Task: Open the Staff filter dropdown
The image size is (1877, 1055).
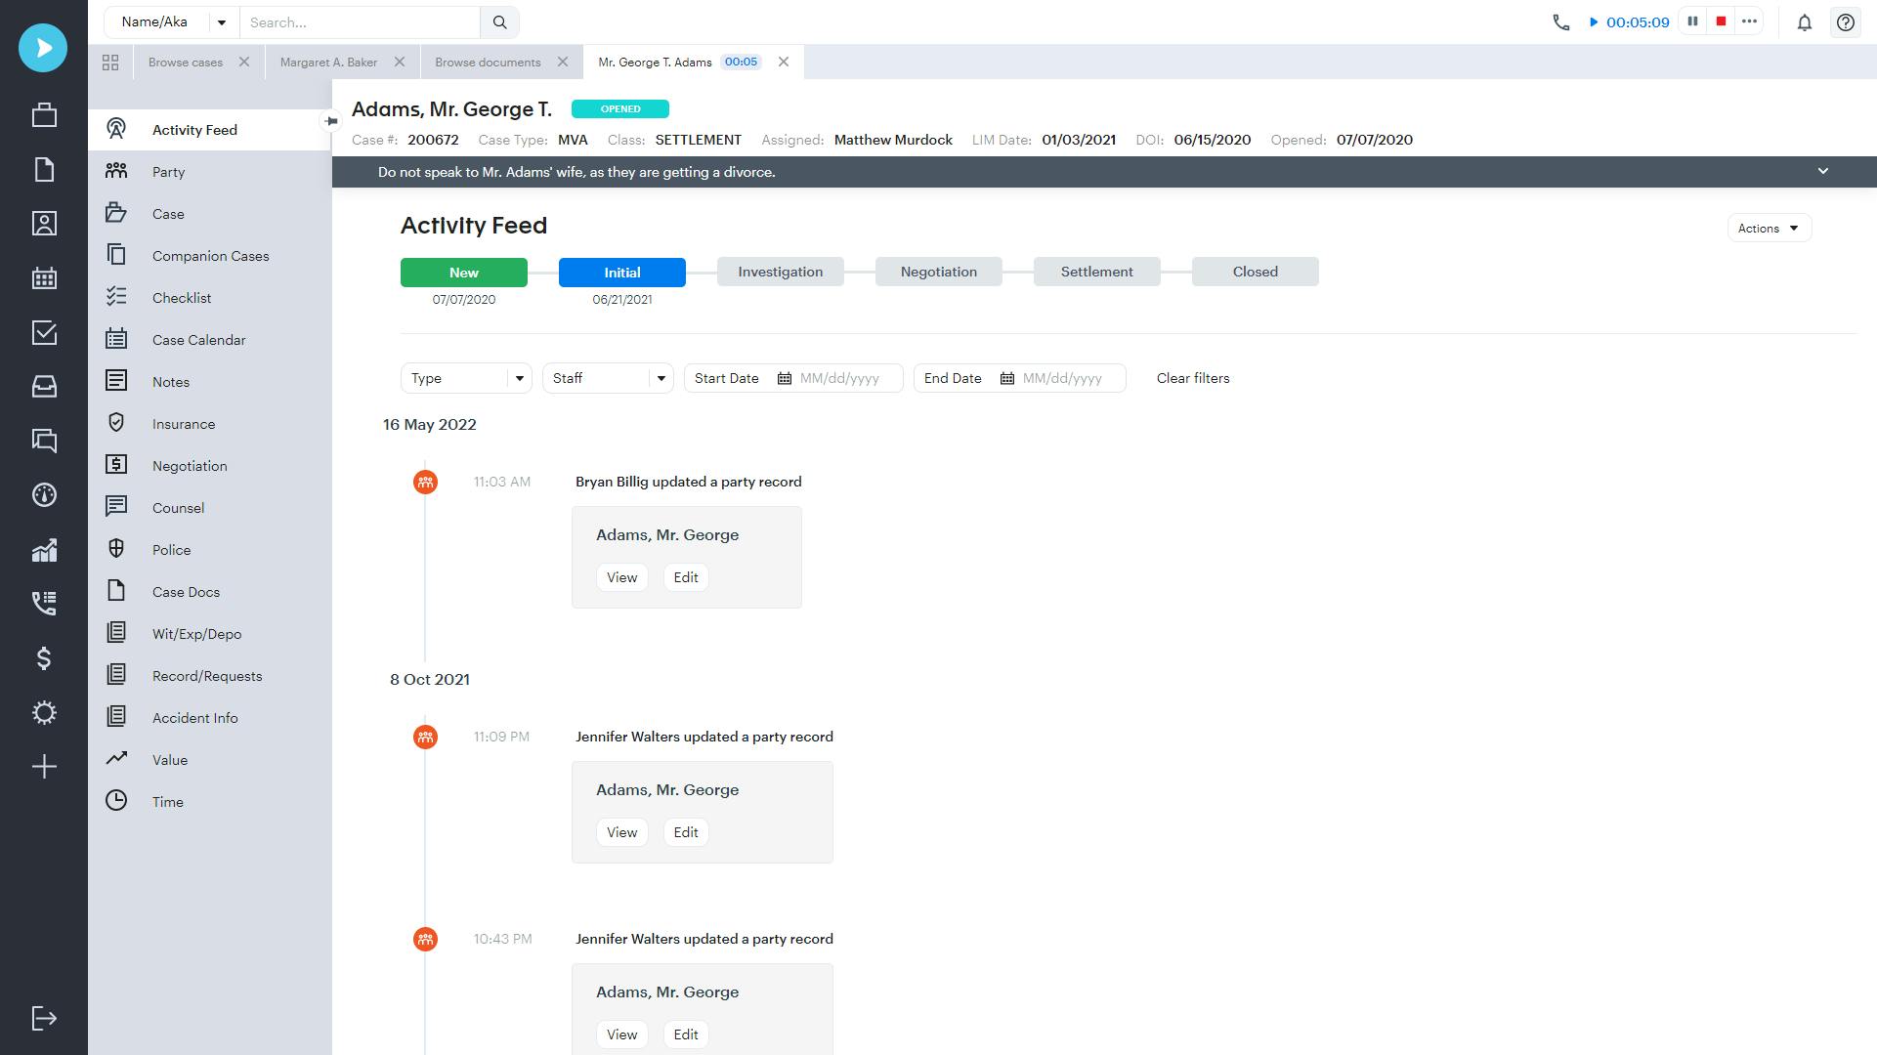Action: tap(661, 378)
